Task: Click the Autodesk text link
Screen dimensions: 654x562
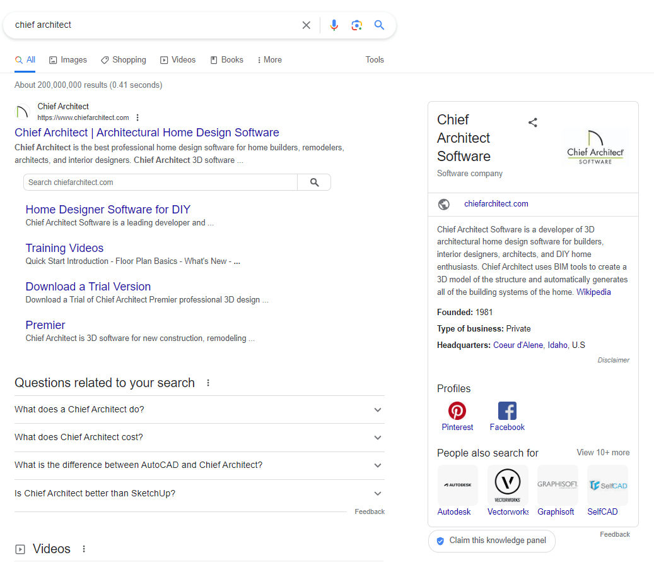Action: (x=454, y=512)
